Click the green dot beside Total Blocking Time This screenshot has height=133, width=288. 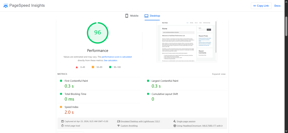[x=61, y=94]
